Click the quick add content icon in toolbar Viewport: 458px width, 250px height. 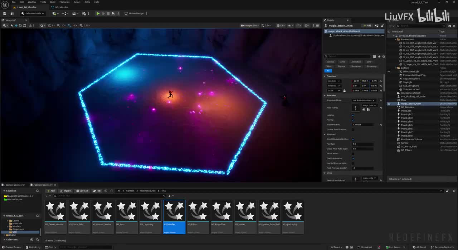point(55,14)
